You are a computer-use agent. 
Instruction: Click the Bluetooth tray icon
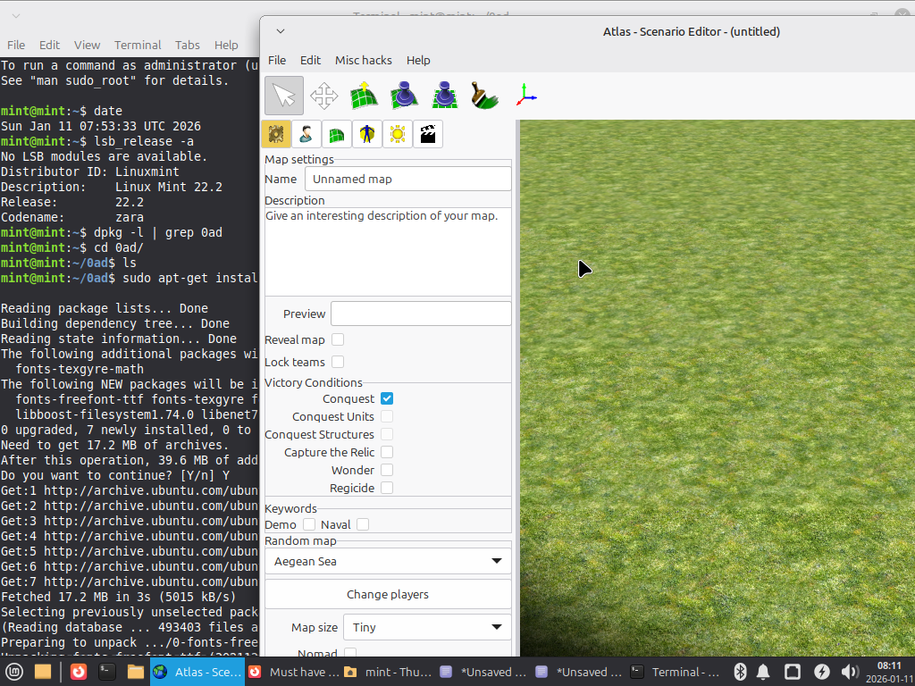coord(740,672)
